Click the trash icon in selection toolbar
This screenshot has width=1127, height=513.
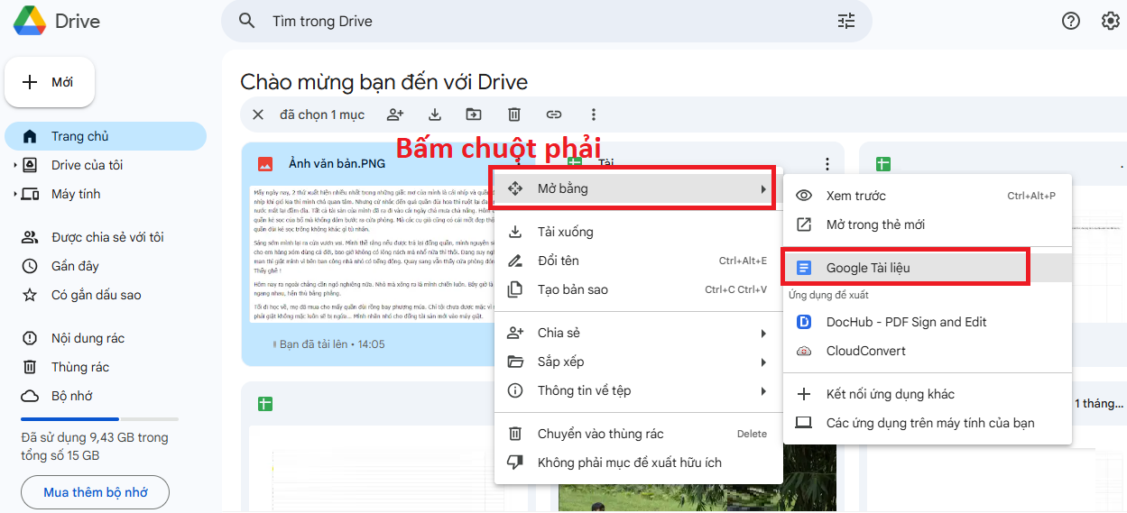[x=513, y=115]
